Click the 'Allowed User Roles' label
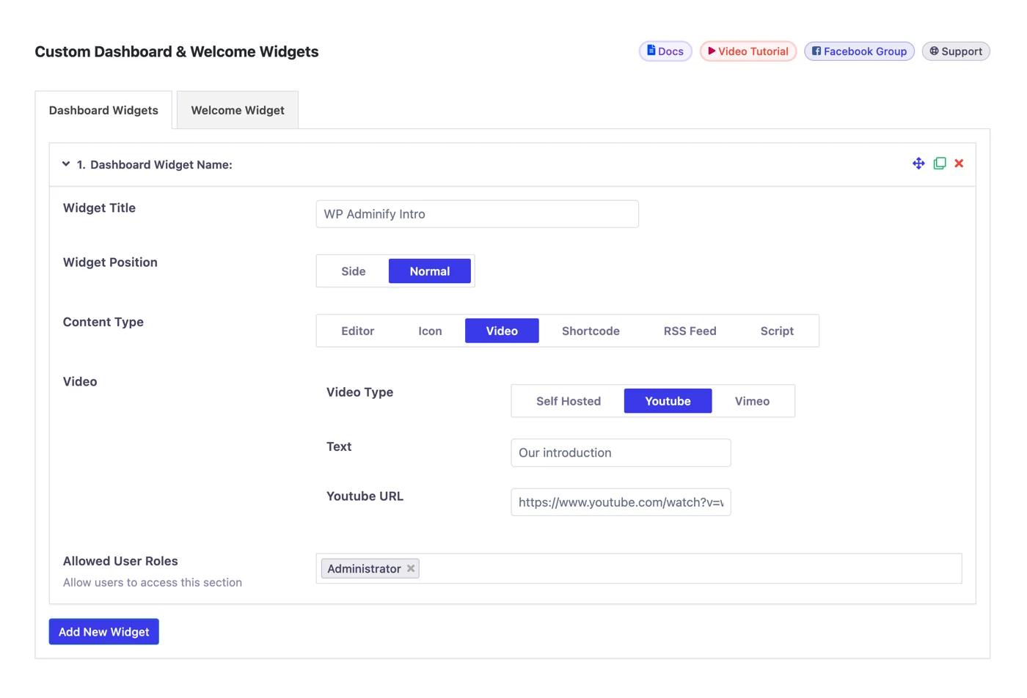 coord(120,561)
